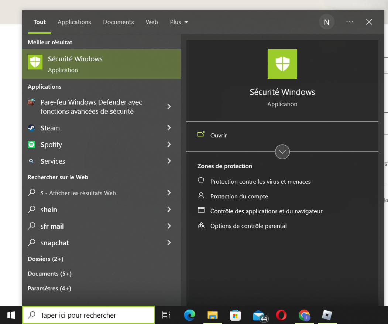Close the search panel with X

tap(369, 22)
